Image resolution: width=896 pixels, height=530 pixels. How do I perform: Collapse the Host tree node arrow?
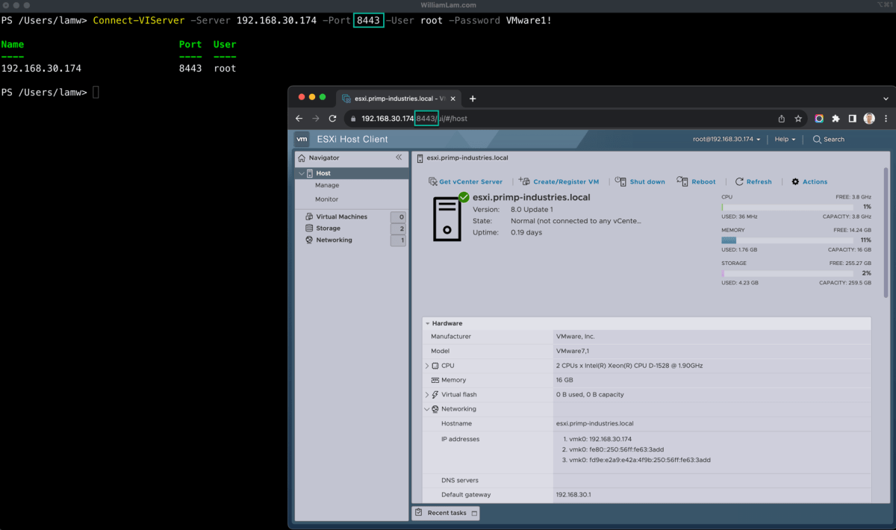pyautogui.click(x=302, y=173)
